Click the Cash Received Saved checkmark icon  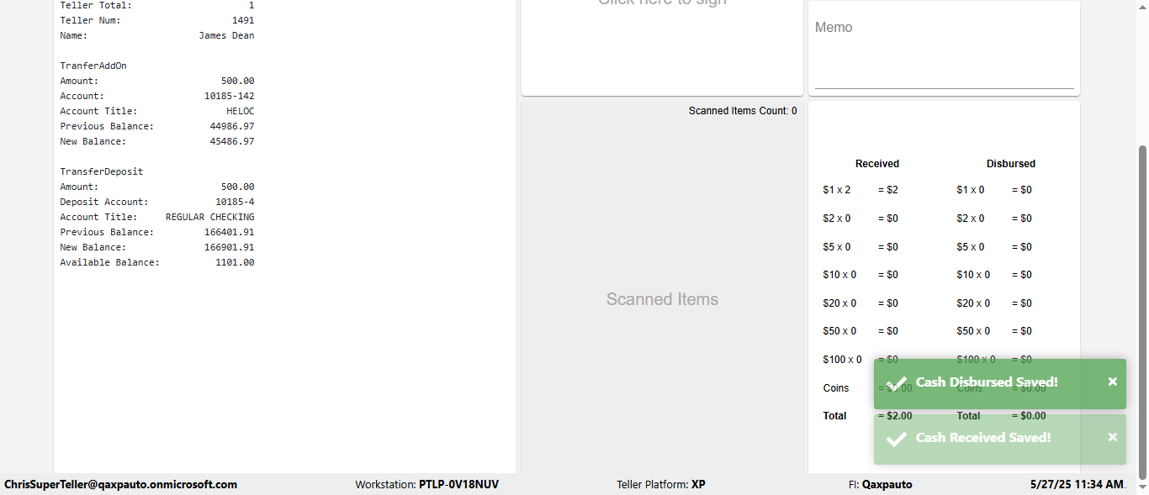coord(897,439)
